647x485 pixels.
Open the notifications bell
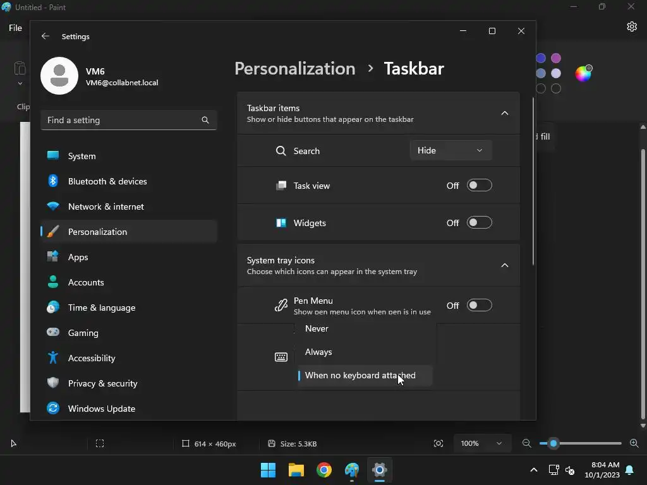[x=630, y=470]
